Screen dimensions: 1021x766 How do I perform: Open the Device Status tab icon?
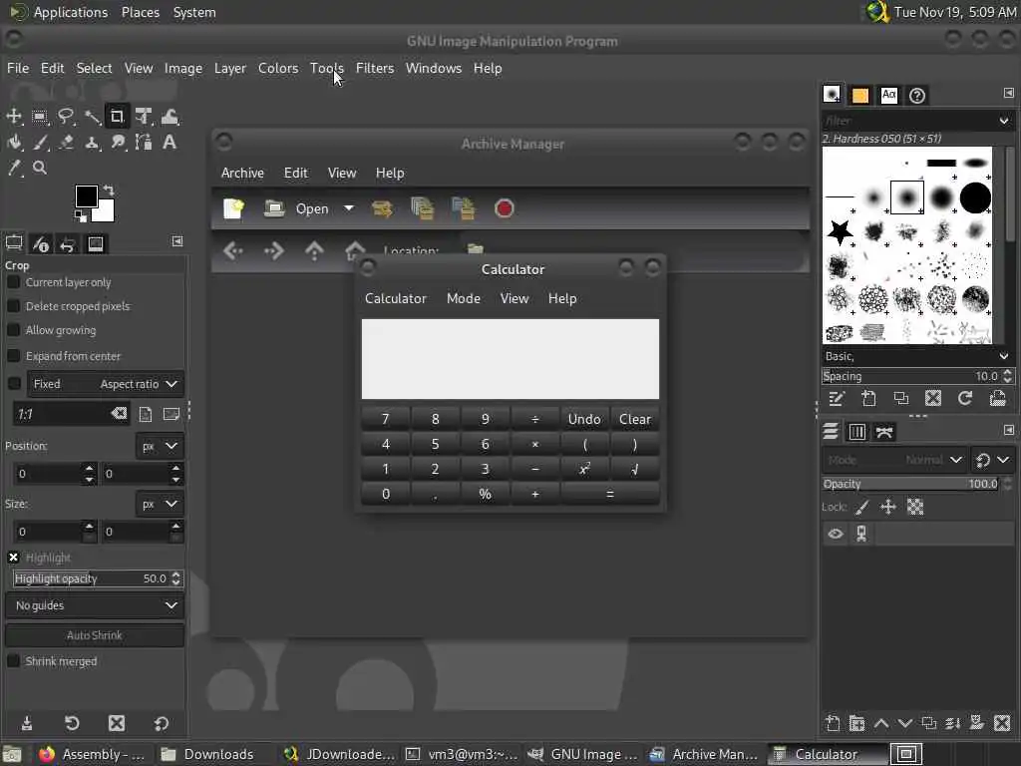pyautogui.click(x=40, y=244)
